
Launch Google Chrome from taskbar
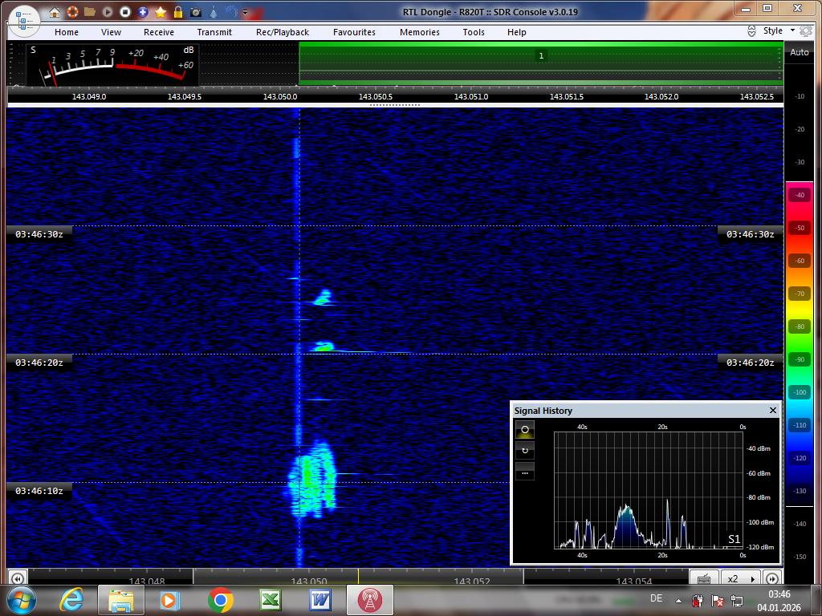(x=220, y=600)
